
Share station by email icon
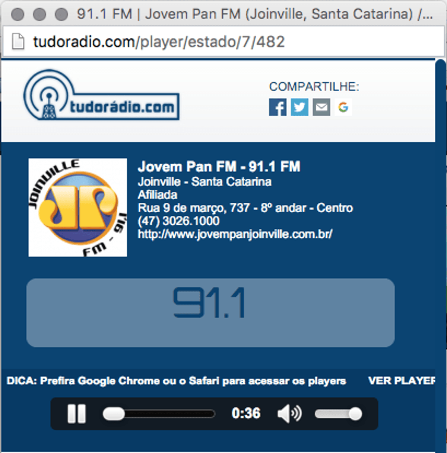pyautogui.click(x=321, y=107)
